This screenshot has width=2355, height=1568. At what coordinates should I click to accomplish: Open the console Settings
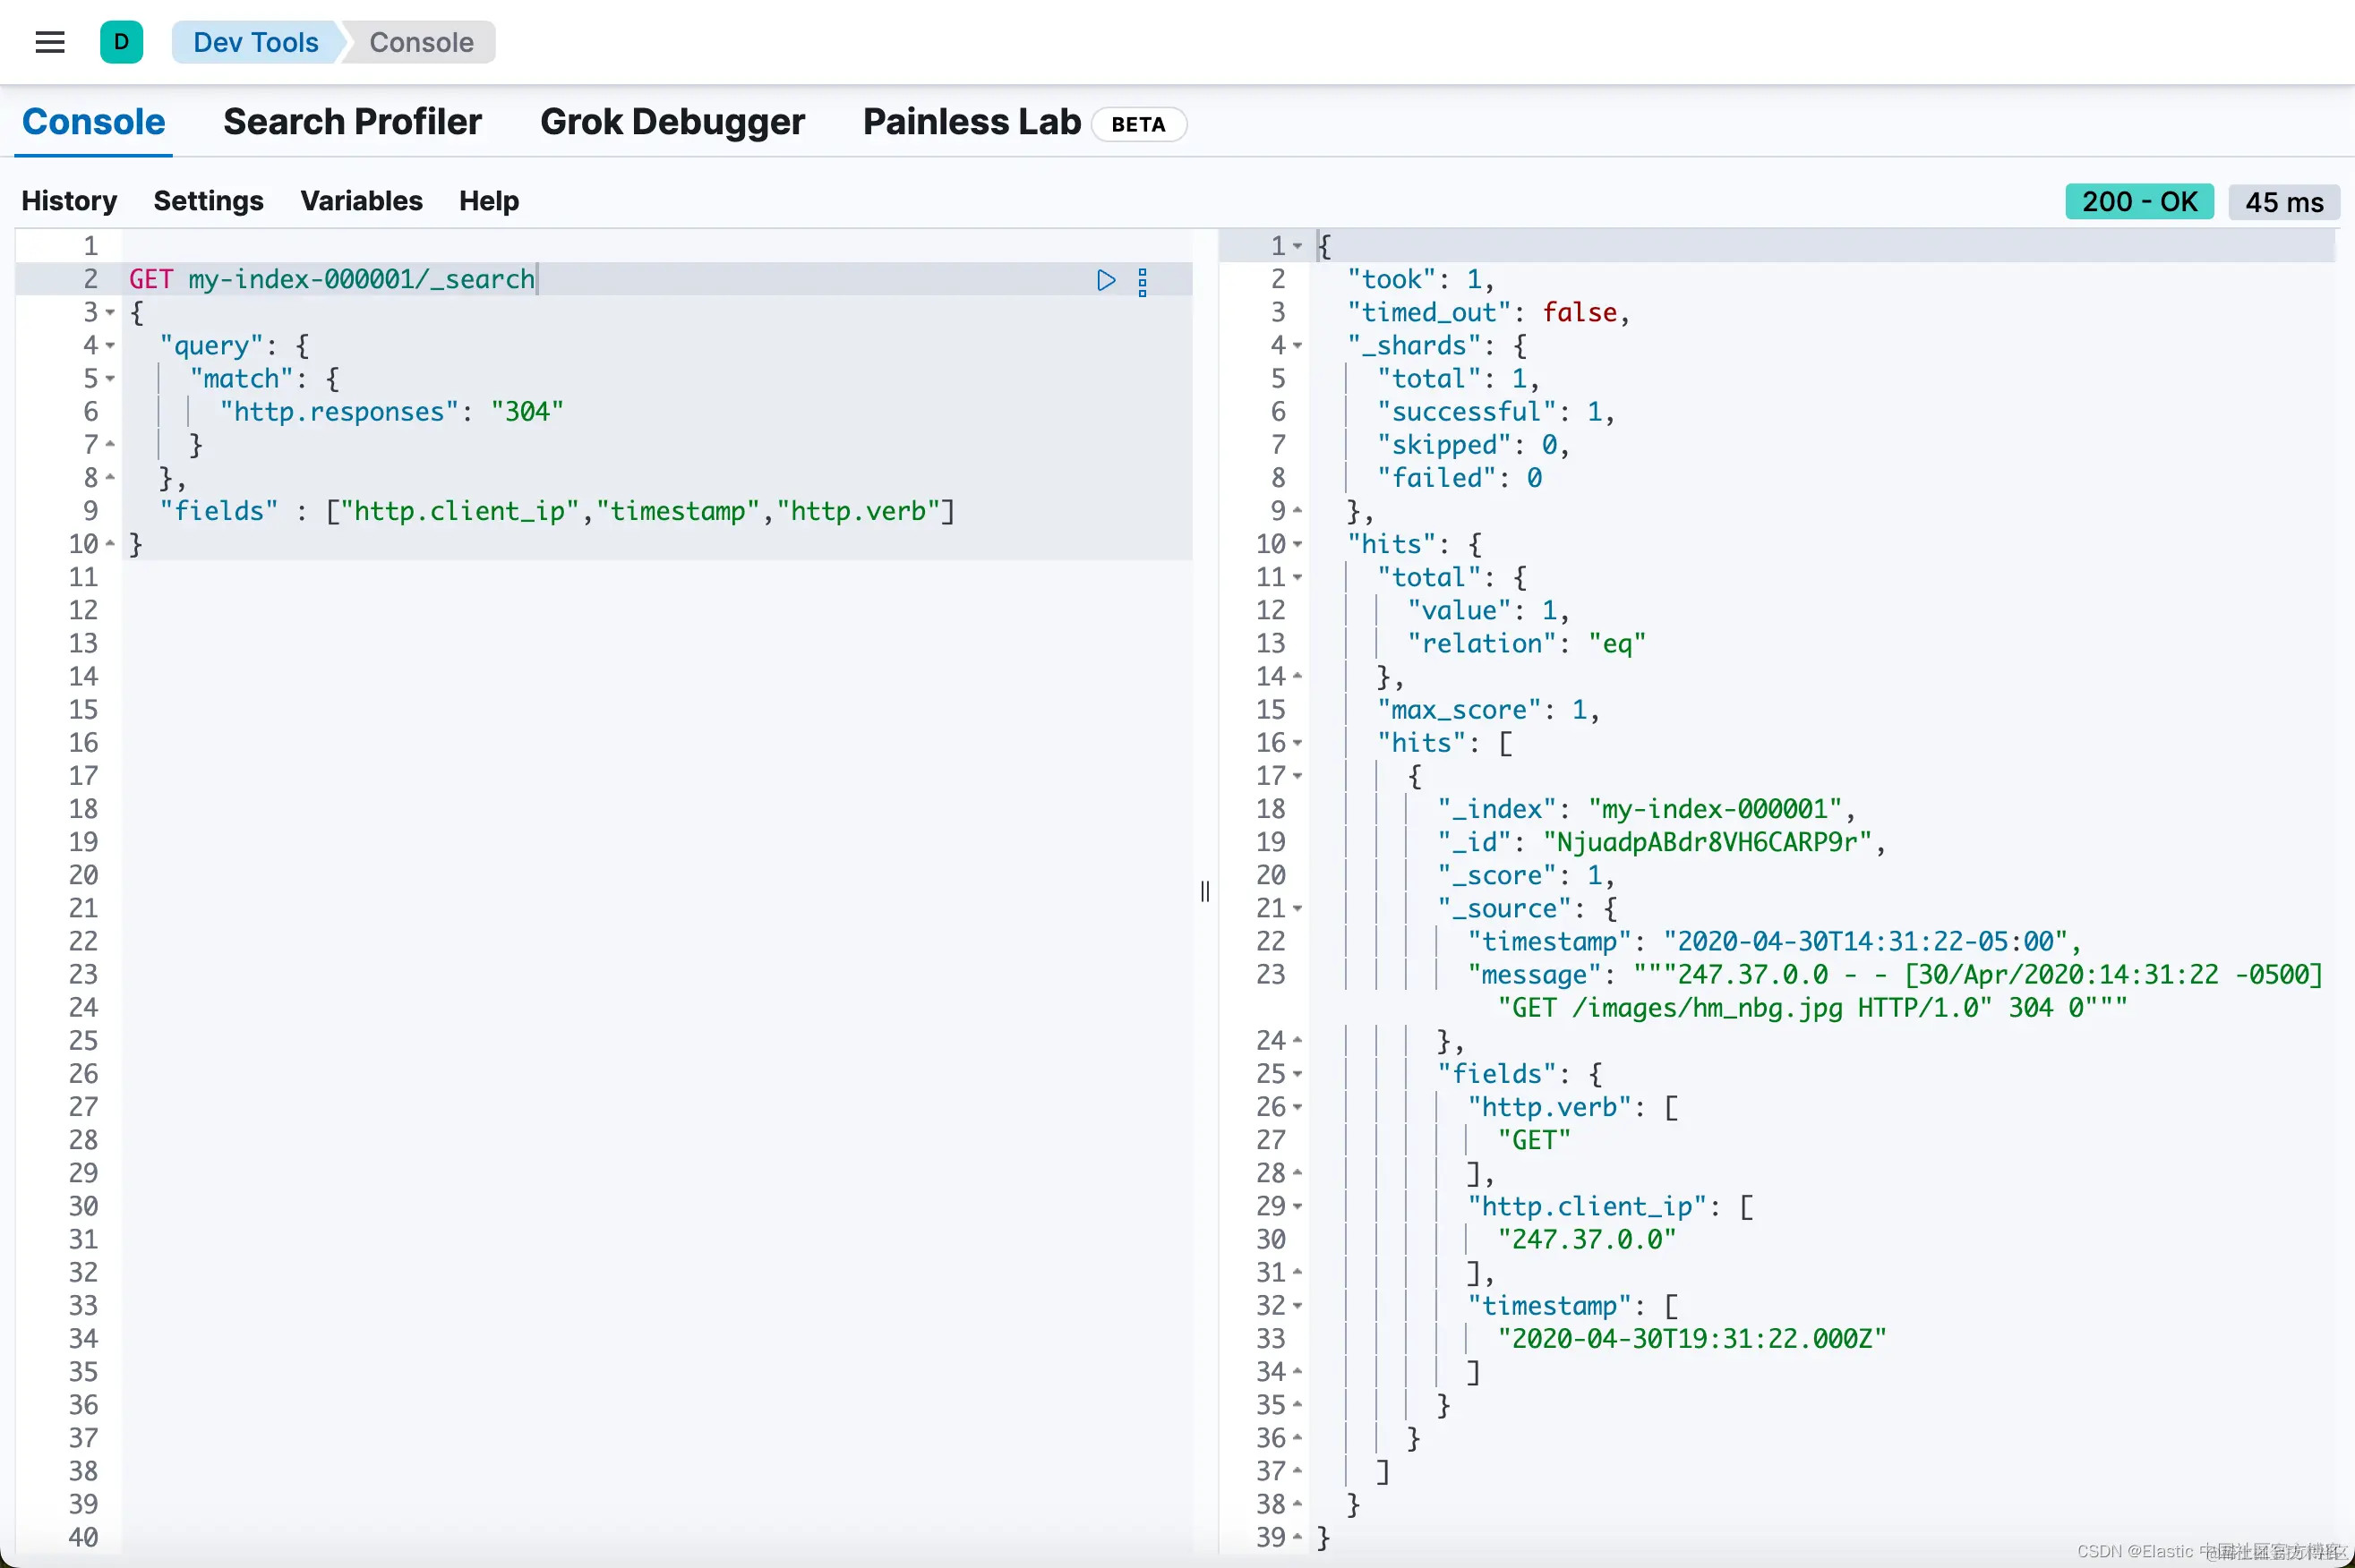coord(208,201)
